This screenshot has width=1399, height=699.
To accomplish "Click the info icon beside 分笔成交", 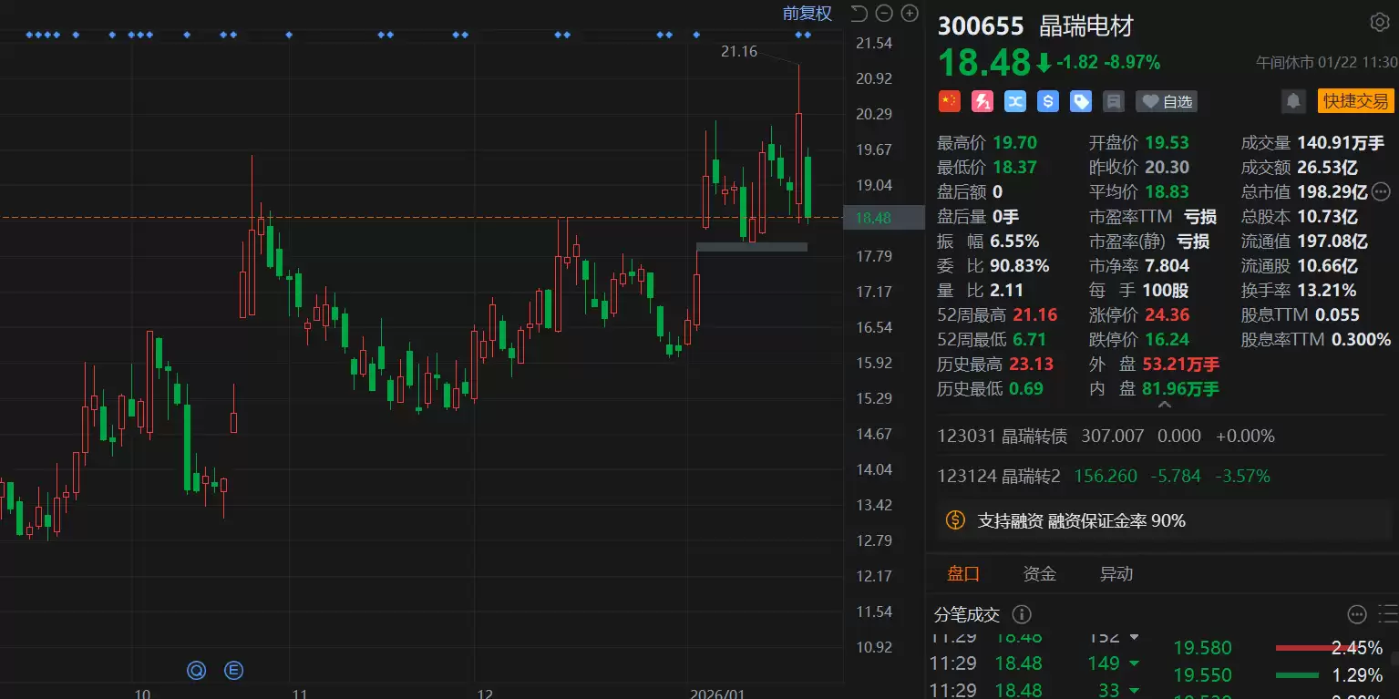I will (x=1022, y=614).
